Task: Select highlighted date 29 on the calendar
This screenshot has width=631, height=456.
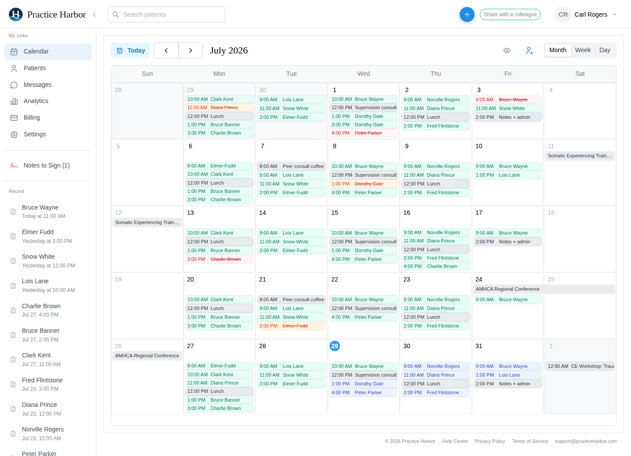Action: click(x=335, y=346)
